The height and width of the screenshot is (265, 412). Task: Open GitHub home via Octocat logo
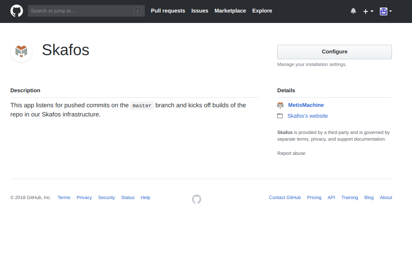pos(17,11)
